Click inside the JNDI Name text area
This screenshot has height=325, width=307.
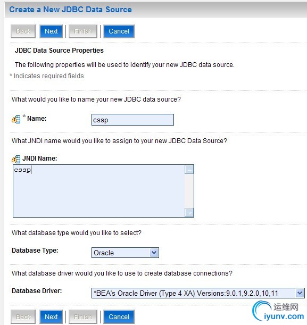[98, 191]
